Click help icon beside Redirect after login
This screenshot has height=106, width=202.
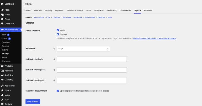coord(54,59)
